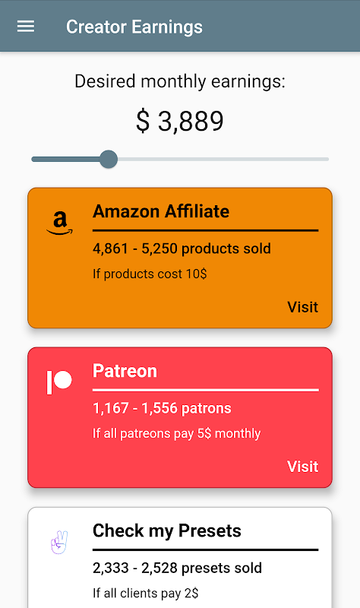
Task: Tap the 'Desired monthly earnings' label
Action: coord(180,81)
